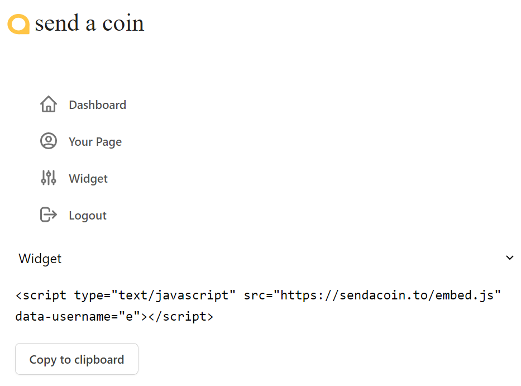Click the embed.js URL in the script
Image resolution: width=521 pixels, height=386 pixels.
click(x=391, y=295)
